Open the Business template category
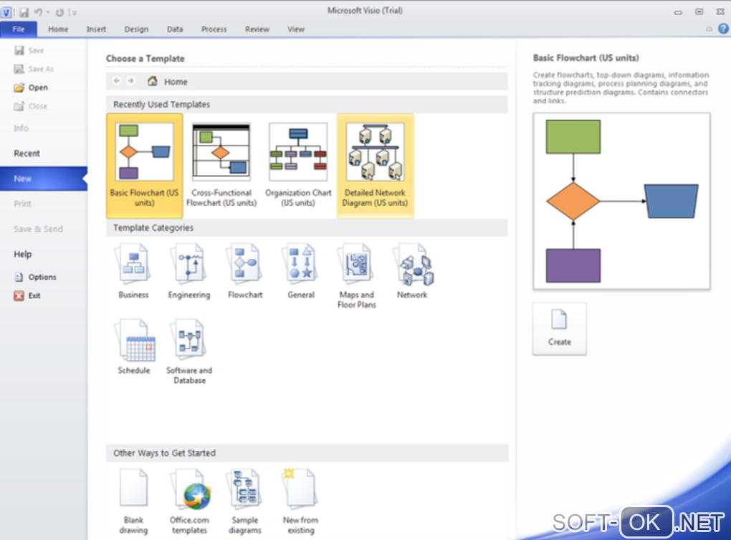The width and height of the screenshot is (731, 540). pos(133,271)
